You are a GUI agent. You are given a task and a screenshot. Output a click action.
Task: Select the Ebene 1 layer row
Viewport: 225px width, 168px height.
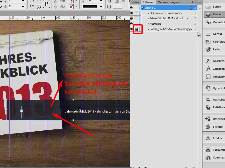pos(169,8)
